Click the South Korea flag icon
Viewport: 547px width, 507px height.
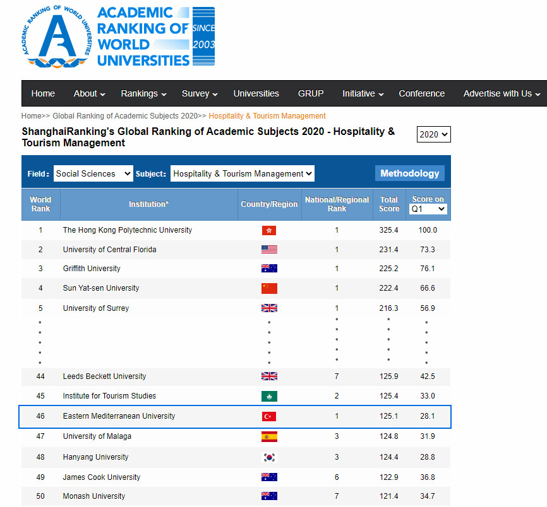pos(269,457)
